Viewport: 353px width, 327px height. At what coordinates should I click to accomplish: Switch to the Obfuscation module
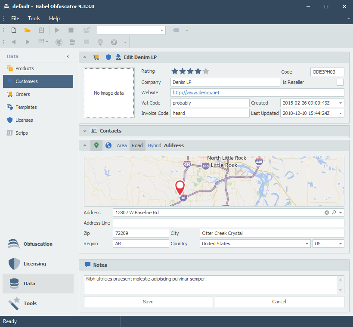point(38,244)
